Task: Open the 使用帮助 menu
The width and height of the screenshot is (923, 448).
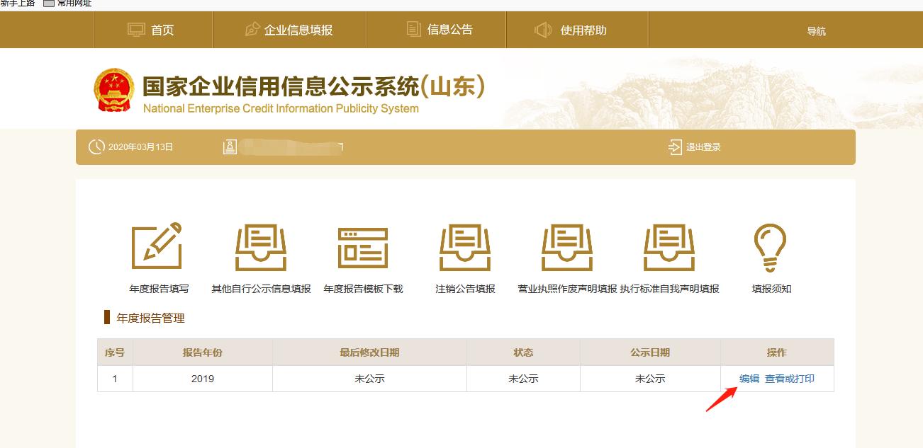Action: (584, 29)
